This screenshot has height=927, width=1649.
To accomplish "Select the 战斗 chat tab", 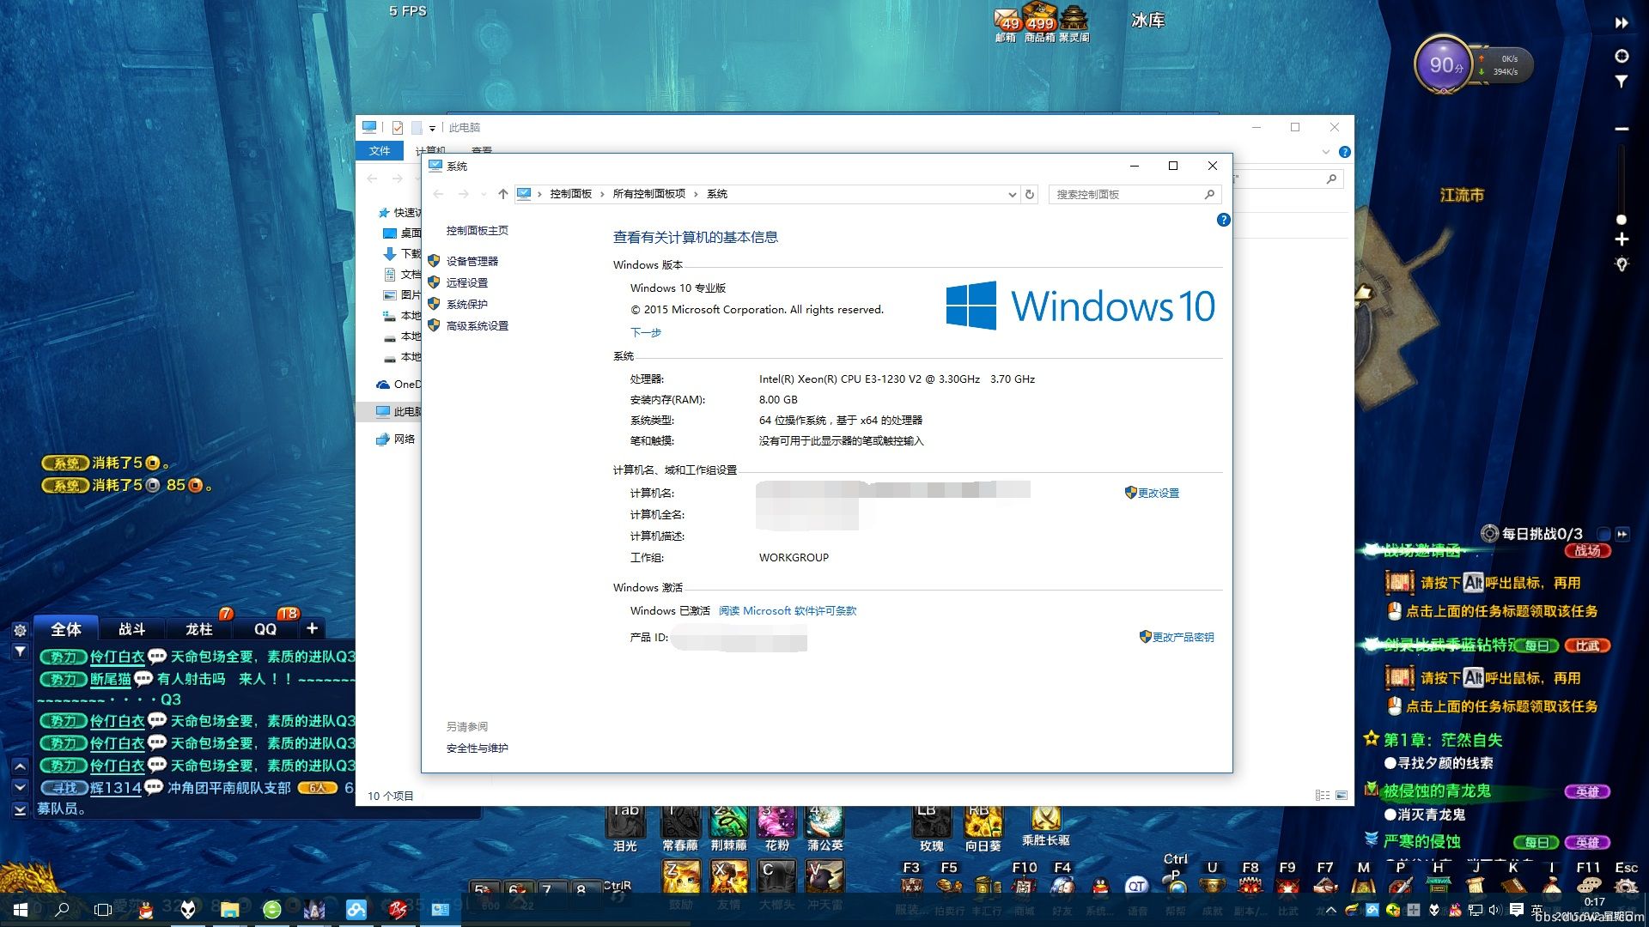I will (x=131, y=629).
